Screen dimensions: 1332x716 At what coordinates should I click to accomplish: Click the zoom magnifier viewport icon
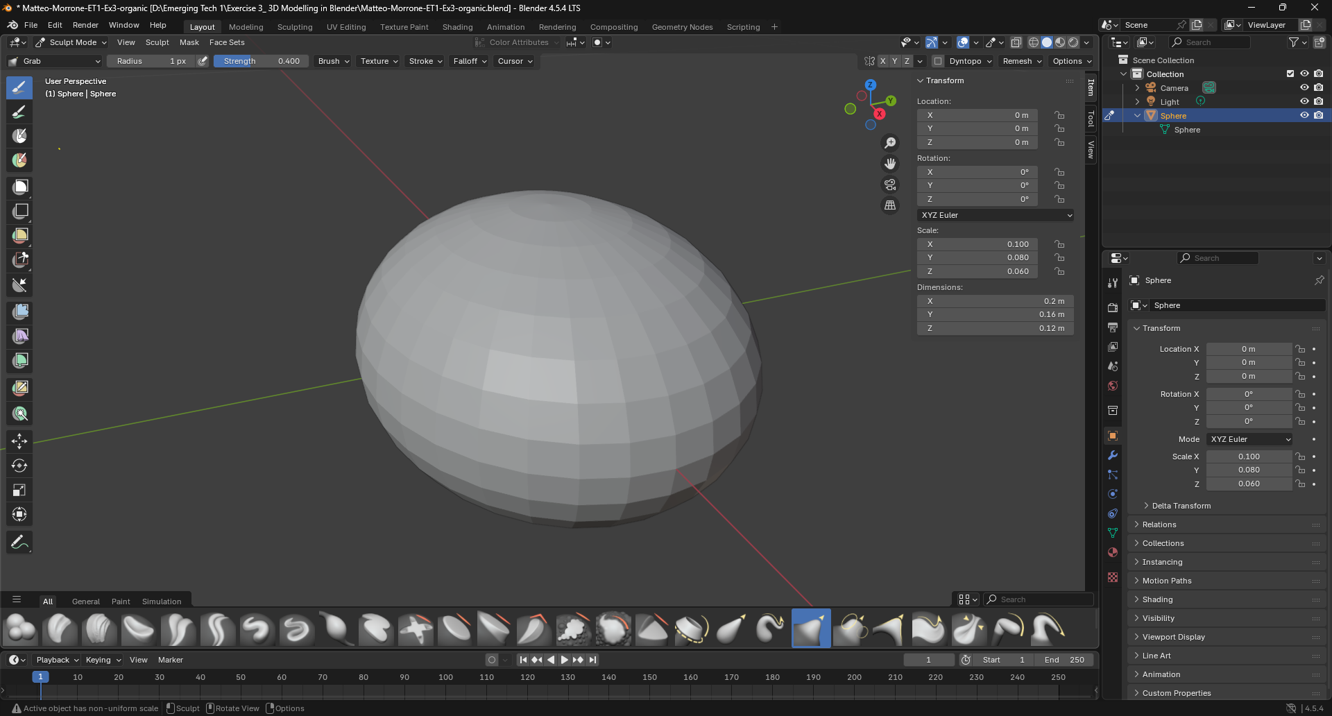click(890, 143)
